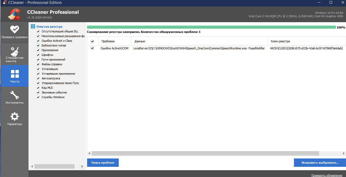The width and height of the screenshot is (346, 177).
Task: Toggle Ошибки ActiveX и Class checkbox
Action: pyautogui.click(x=38, y=41)
